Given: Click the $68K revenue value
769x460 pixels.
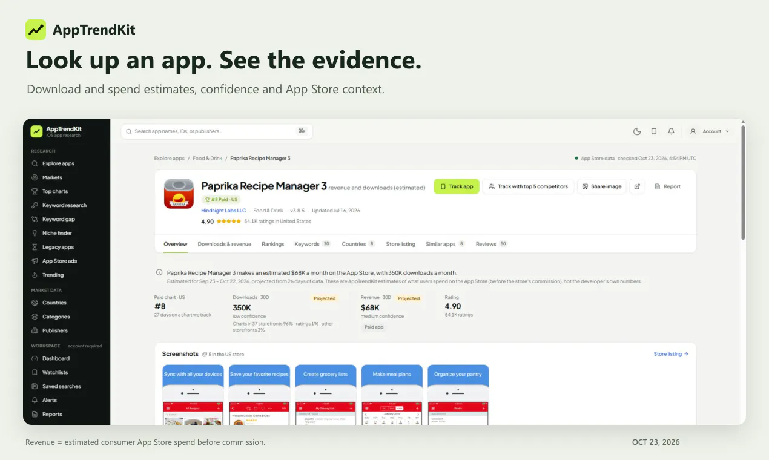Looking at the screenshot, I should coord(370,307).
